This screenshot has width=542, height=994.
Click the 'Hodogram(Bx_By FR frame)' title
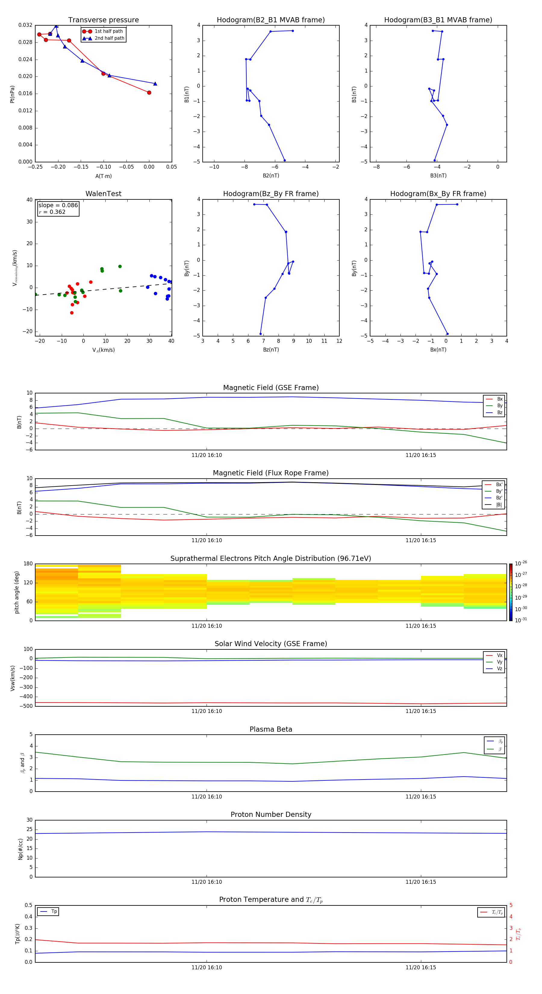438,194
